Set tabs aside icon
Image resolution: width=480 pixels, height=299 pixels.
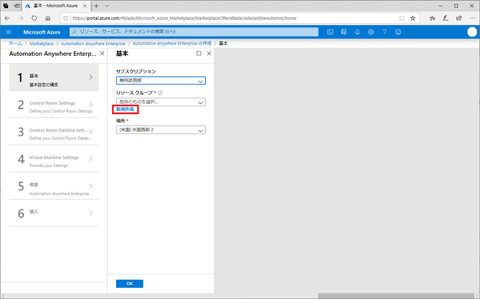(x=17, y=6)
